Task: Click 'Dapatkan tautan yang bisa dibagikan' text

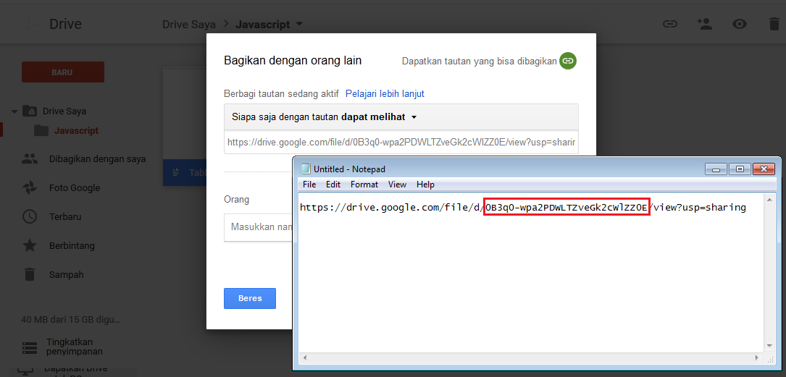Action: pyautogui.click(x=480, y=61)
